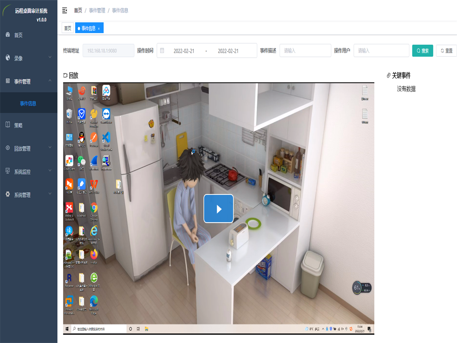Click the 回放管理 sidebar icon
The height and width of the screenshot is (343, 457).
coord(8,148)
